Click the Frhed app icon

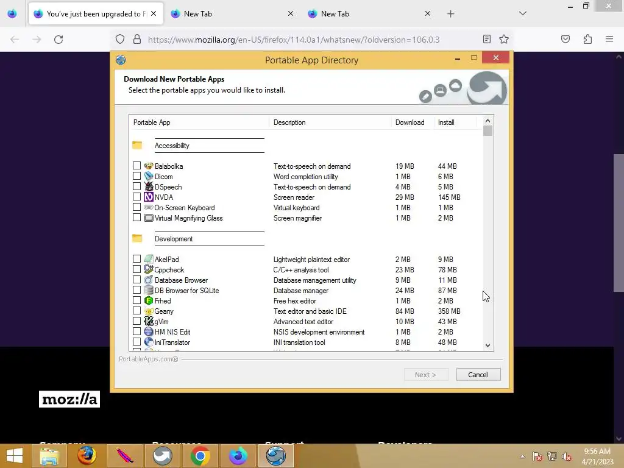pos(149,300)
